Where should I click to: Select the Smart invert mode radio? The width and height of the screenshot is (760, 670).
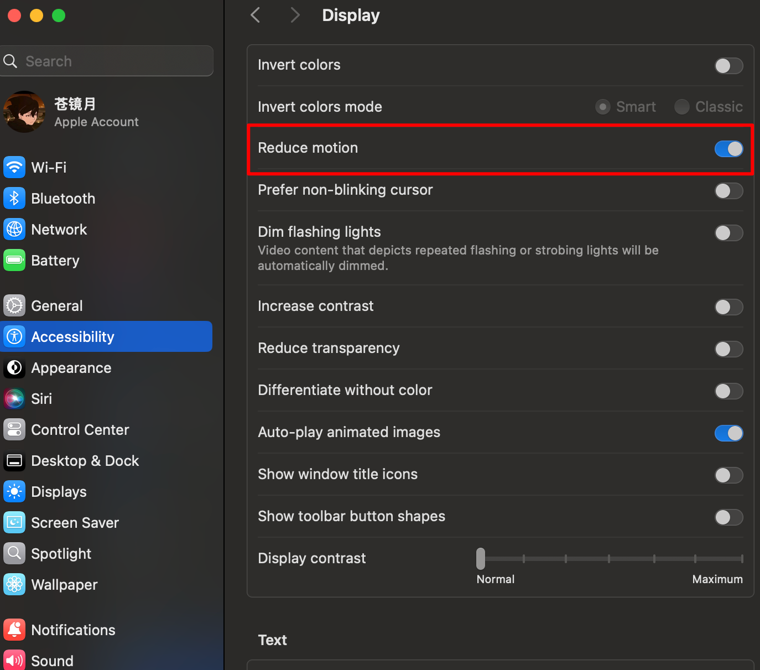[603, 107]
